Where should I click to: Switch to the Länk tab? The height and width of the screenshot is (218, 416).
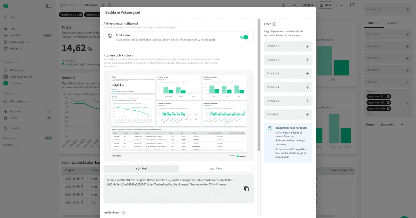216,168
